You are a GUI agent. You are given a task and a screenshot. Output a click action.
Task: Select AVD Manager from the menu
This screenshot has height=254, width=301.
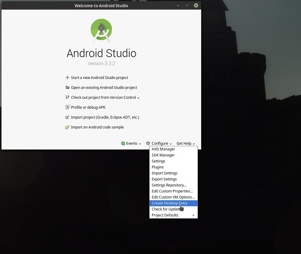pyautogui.click(x=163, y=149)
